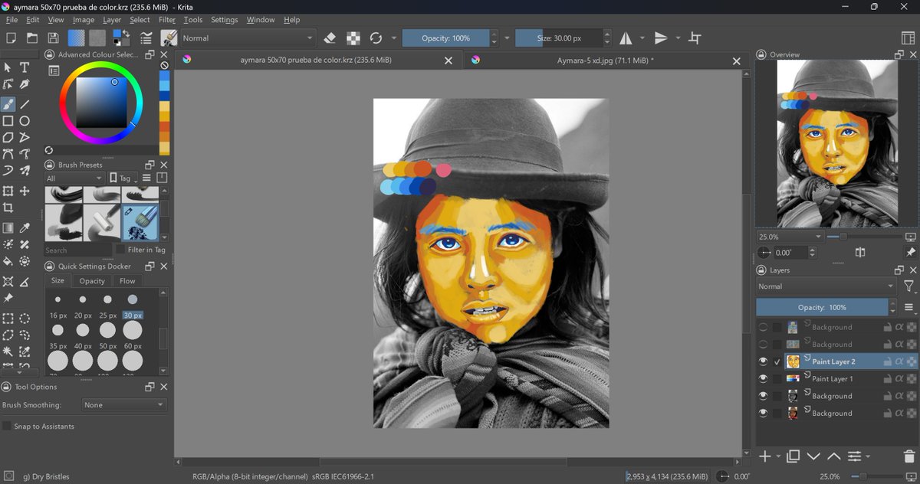The image size is (920, 484).
Task: Select the Elliptical Selection tool
Action: [x=25, y=319]
